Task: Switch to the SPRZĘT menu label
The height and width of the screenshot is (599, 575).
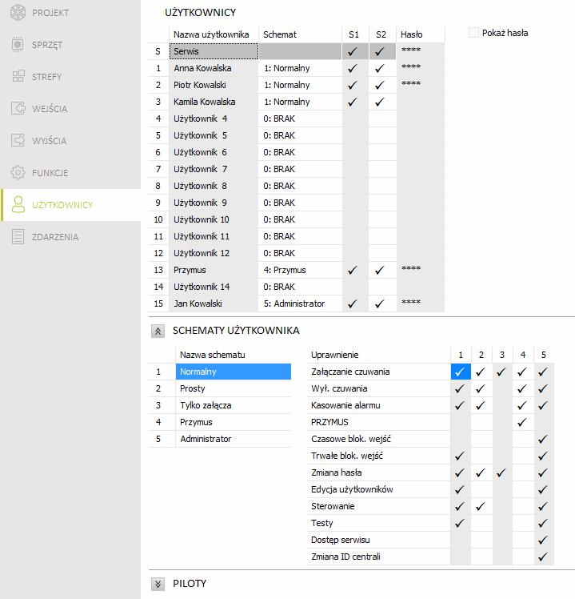Action: pos(47,45)
